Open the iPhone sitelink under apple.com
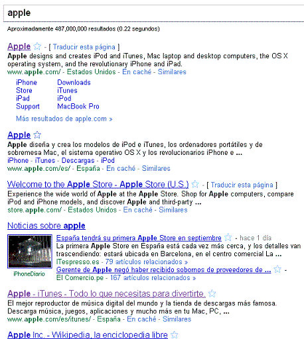Image resolution: width=304 pixels, height=339 pixels. (x=27, y=83)
